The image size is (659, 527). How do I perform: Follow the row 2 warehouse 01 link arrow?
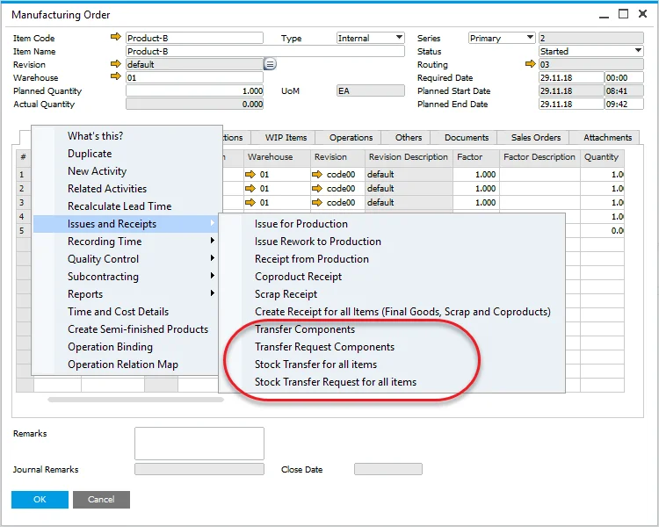pyautogui.click(x=250, y=188)
